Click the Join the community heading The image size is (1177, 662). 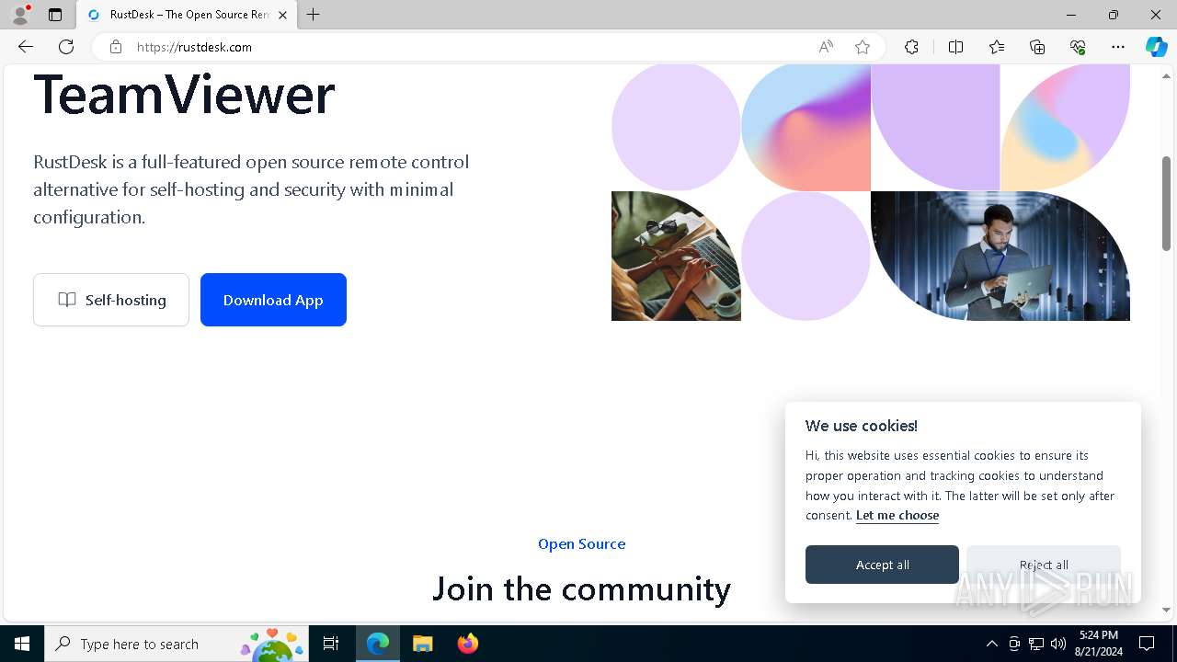click(x=581, y=588)
